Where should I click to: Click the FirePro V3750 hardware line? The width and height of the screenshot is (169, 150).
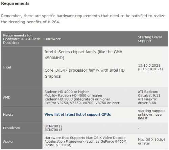pyautogui.click(x=82, y=103)
